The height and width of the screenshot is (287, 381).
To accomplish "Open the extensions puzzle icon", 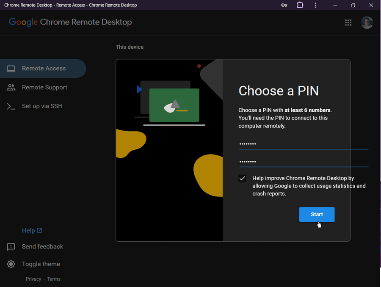I will pyautogui.click(x=300, y=5).
